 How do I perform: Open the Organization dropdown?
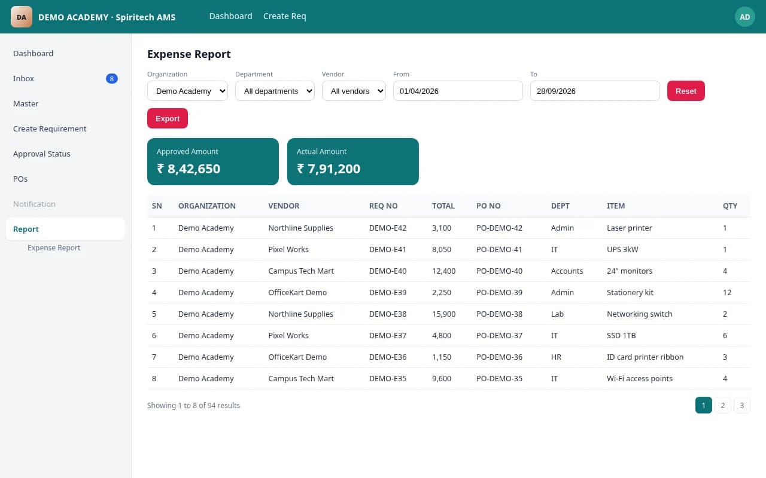(x=187, y=91)
